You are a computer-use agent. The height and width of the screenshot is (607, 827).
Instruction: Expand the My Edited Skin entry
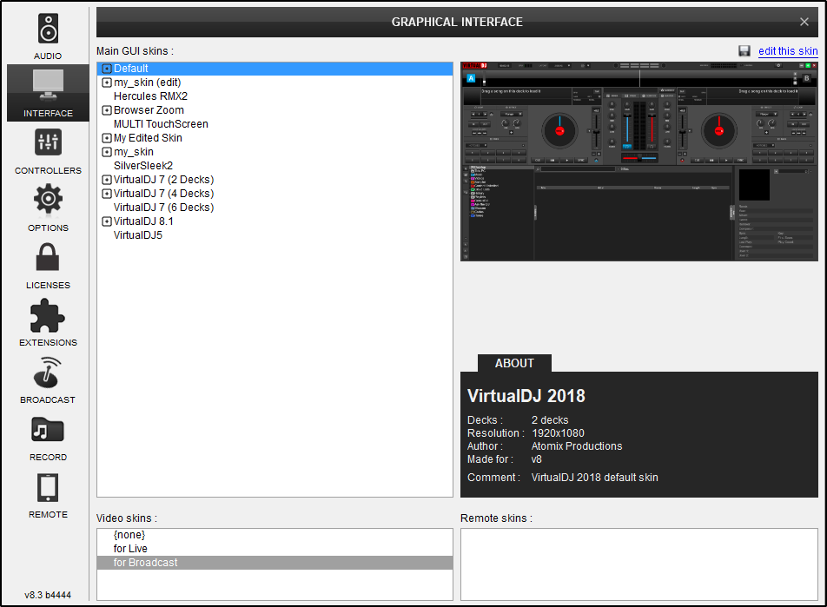pyautogui.click(x=107, y=138)
